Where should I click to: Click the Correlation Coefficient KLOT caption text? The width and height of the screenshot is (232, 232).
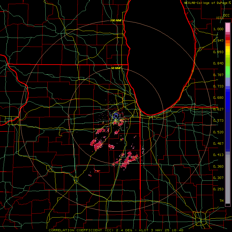pyautogui.click(x=116, y=230)
